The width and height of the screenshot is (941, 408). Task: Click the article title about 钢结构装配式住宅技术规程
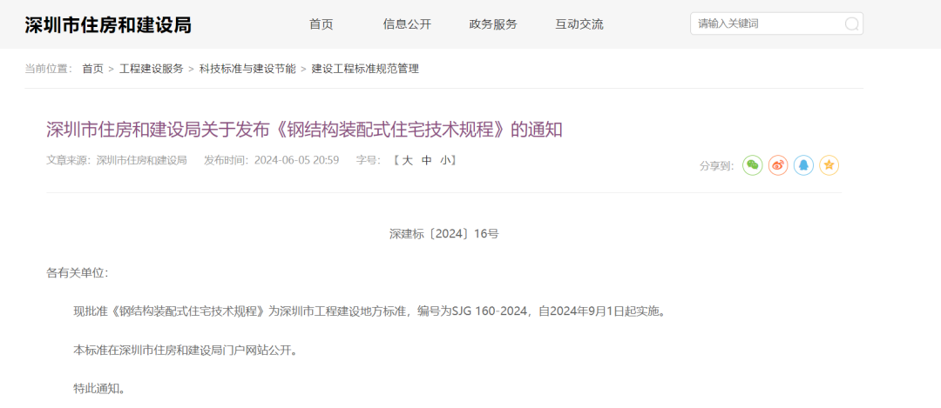(304, 130)
